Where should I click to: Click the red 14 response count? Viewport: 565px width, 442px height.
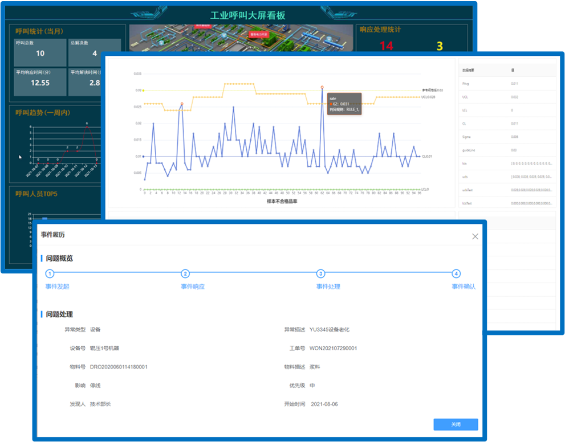pos(386,46)
